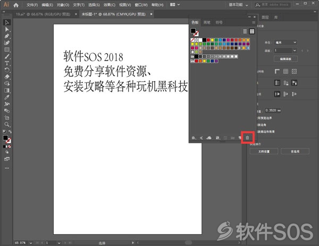Screen dimensions: 319x246
Task: Open Show Swatch Kinds menu
Action: pyautogui.click(x=218, y=138)
